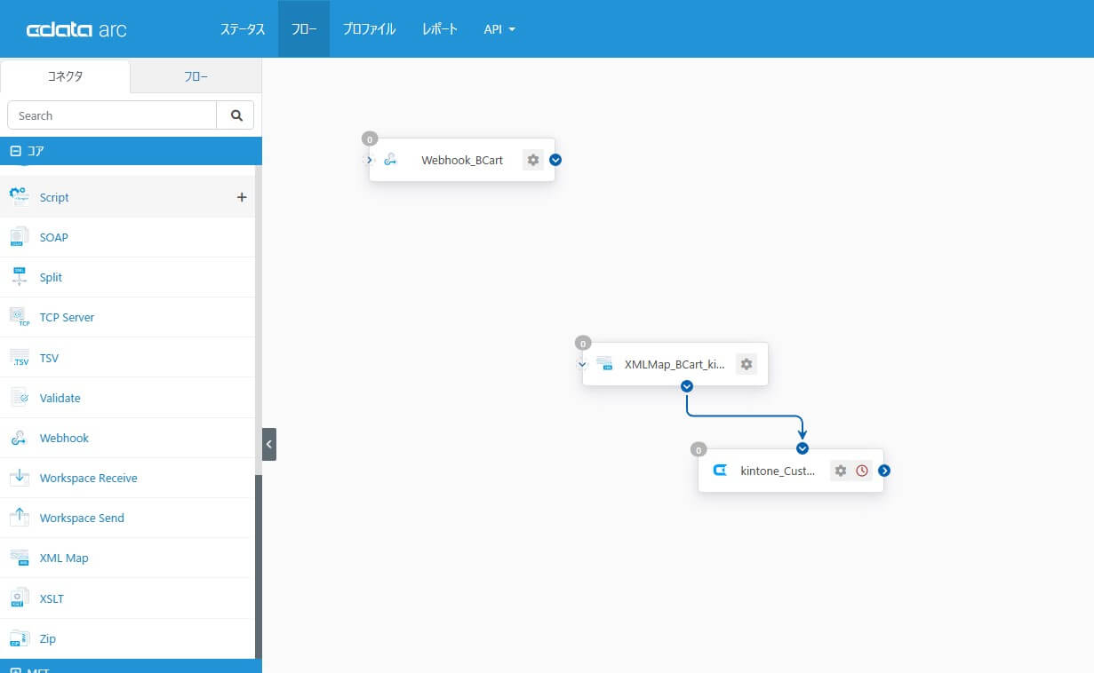
Task: Open settings gear on Webhook_BCart connector
Action: 532,160
